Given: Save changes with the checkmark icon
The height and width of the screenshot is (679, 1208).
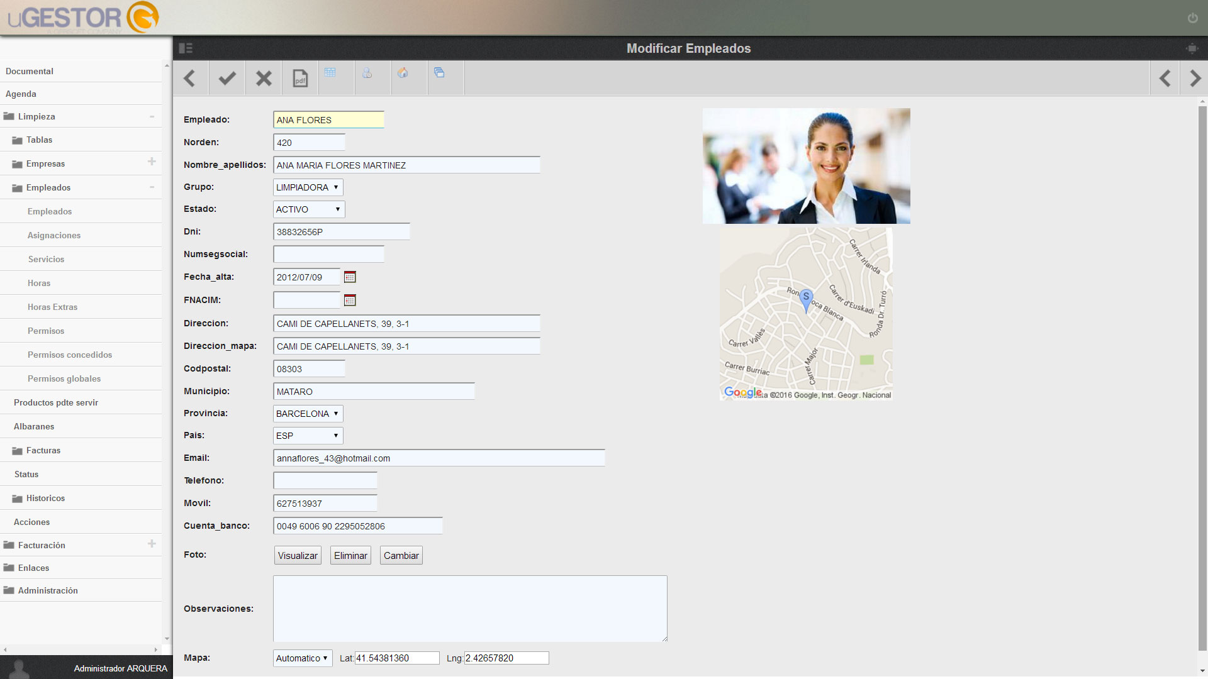Looking at the screenshot, I should [x=227, y=78].
